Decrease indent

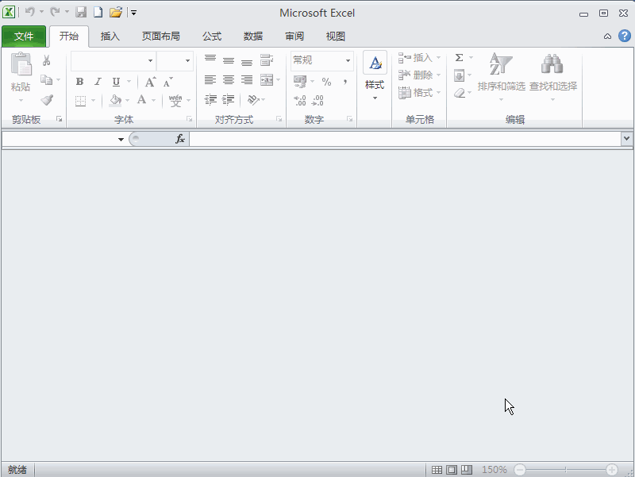[x=210, y=100]
